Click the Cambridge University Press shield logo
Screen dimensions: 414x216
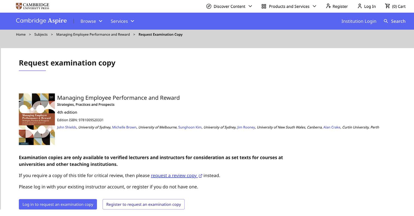point(19,6)
